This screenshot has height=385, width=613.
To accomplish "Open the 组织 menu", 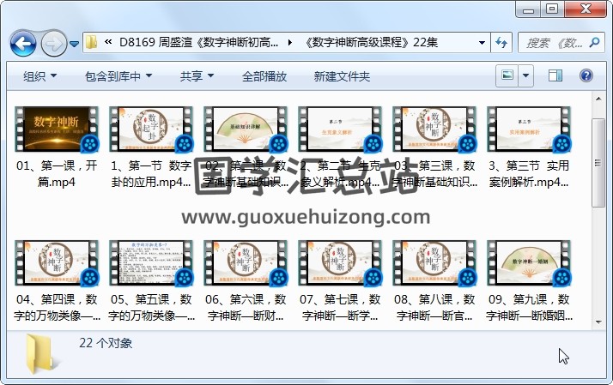I will pos(40,76).
